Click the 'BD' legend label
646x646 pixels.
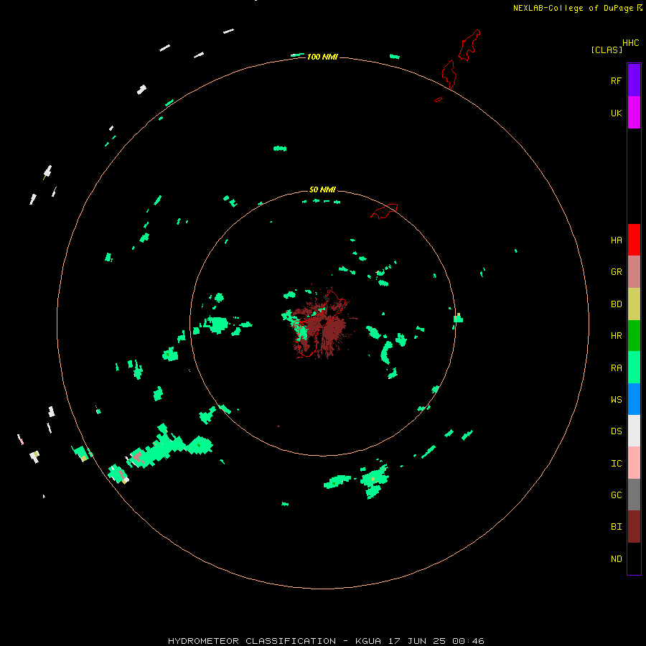click(x=616, y=304)
